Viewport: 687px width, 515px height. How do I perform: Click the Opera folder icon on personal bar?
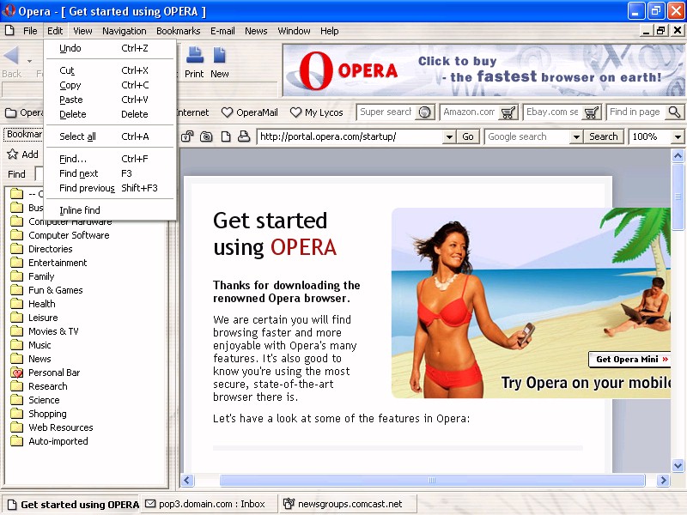(x=10, y=112)
